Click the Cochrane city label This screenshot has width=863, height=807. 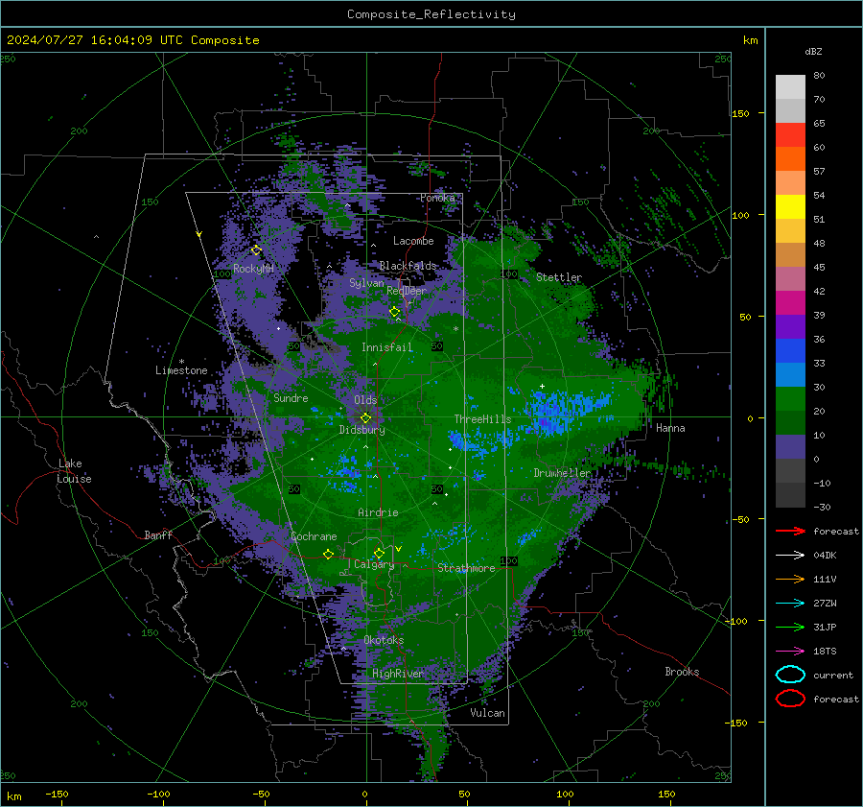click(x=314, y=536)
